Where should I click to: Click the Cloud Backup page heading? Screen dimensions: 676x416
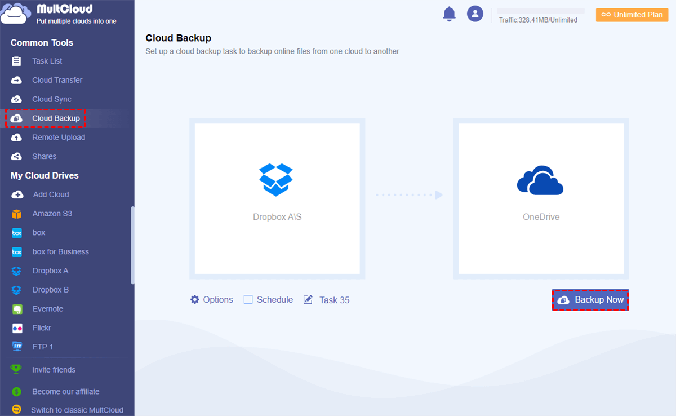(x=179, y=38)
